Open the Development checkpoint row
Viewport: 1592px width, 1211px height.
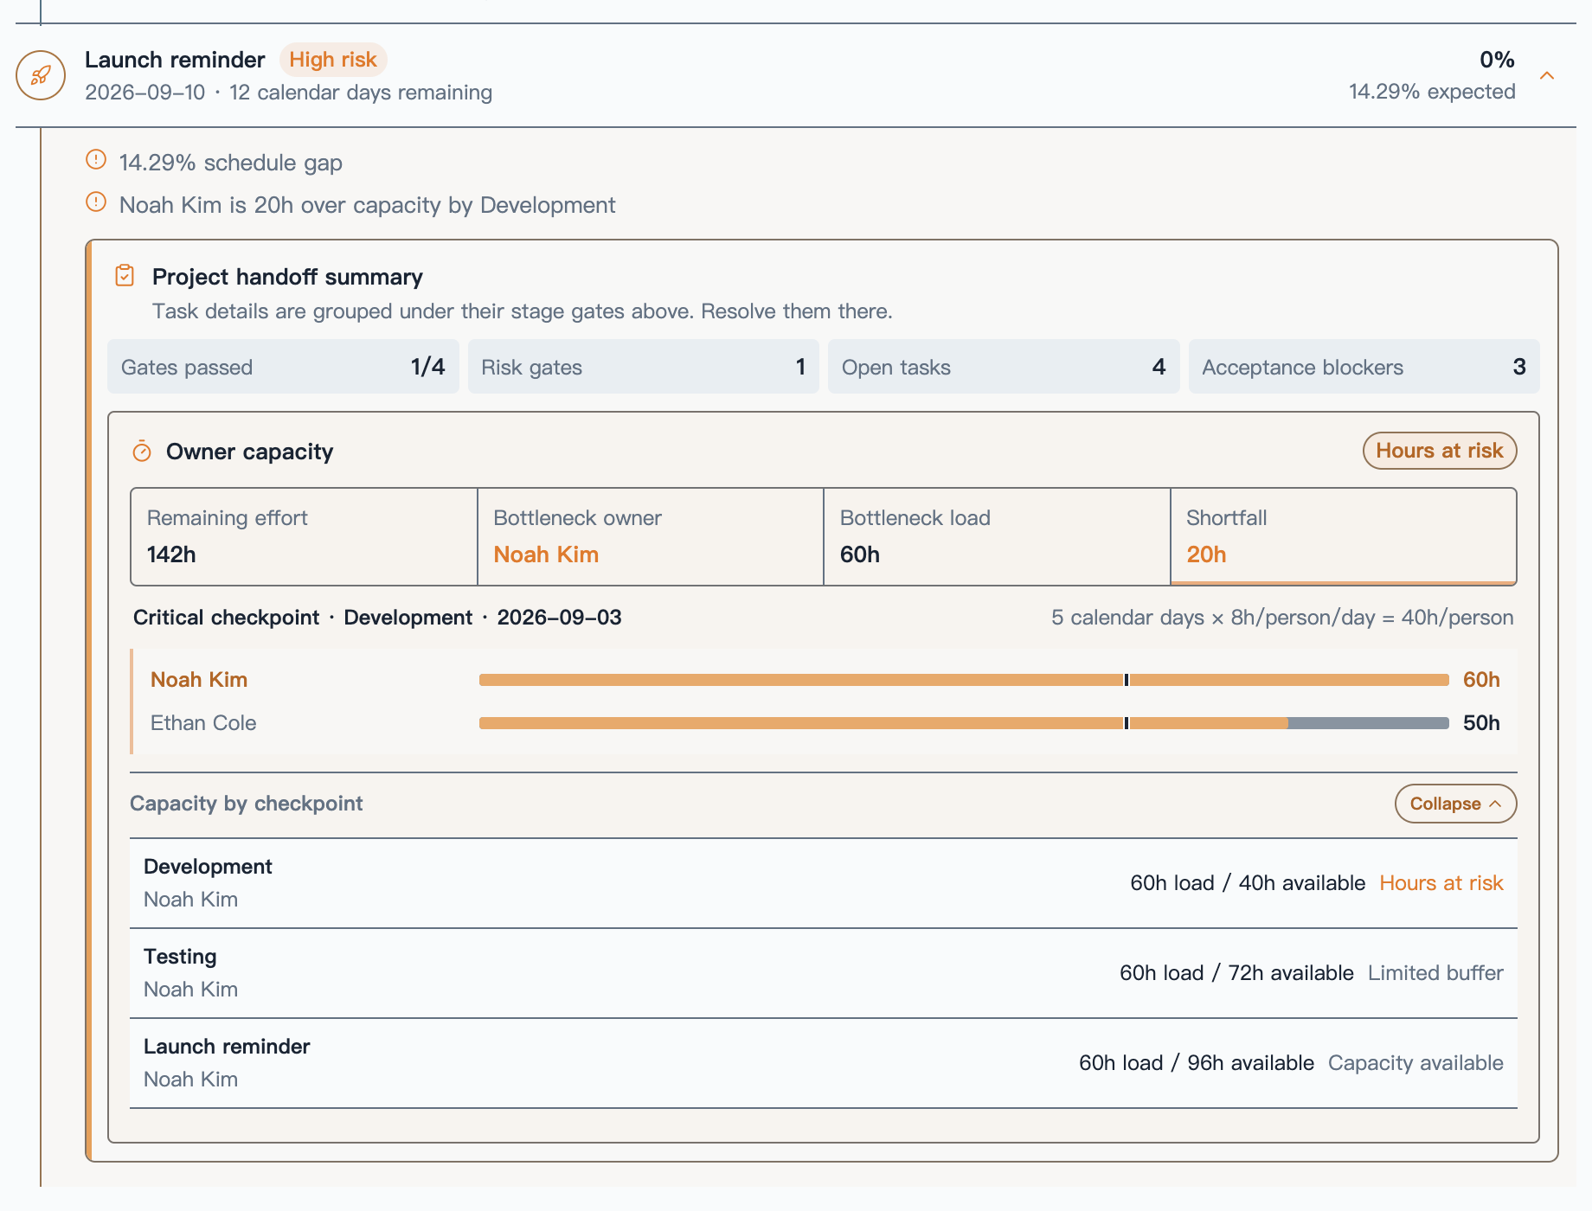coord(824,883)
